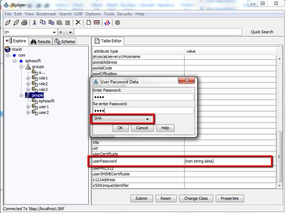
Task: Click the attribute type column header
Action: [138, 51]
